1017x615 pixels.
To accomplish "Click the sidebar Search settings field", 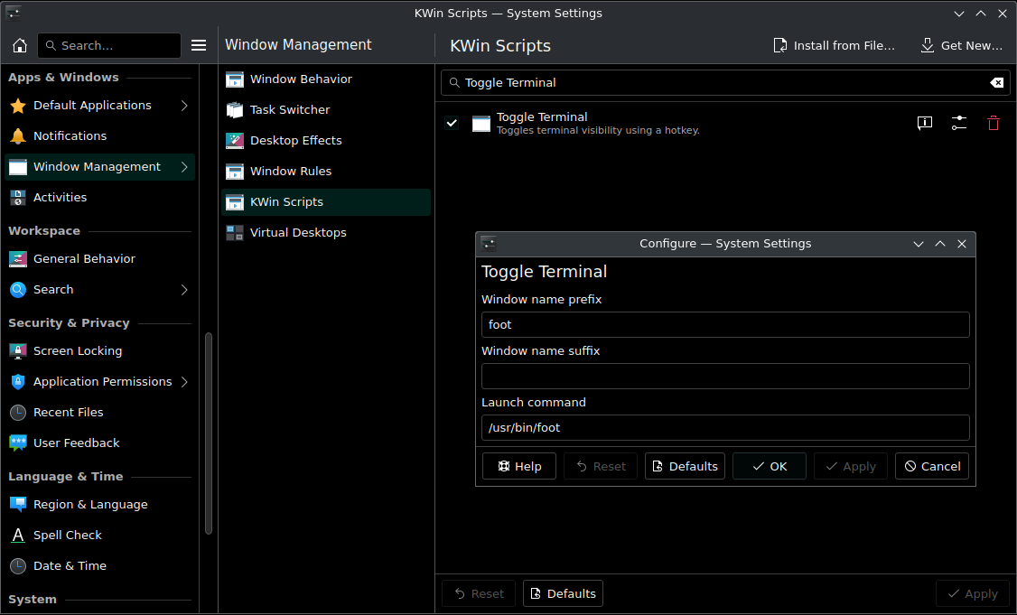I will pos(109,45).
